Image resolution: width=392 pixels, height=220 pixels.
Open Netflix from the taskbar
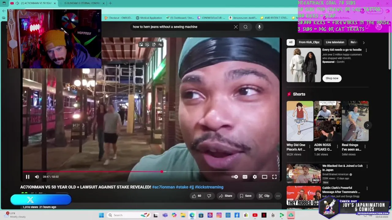point(264,215)
